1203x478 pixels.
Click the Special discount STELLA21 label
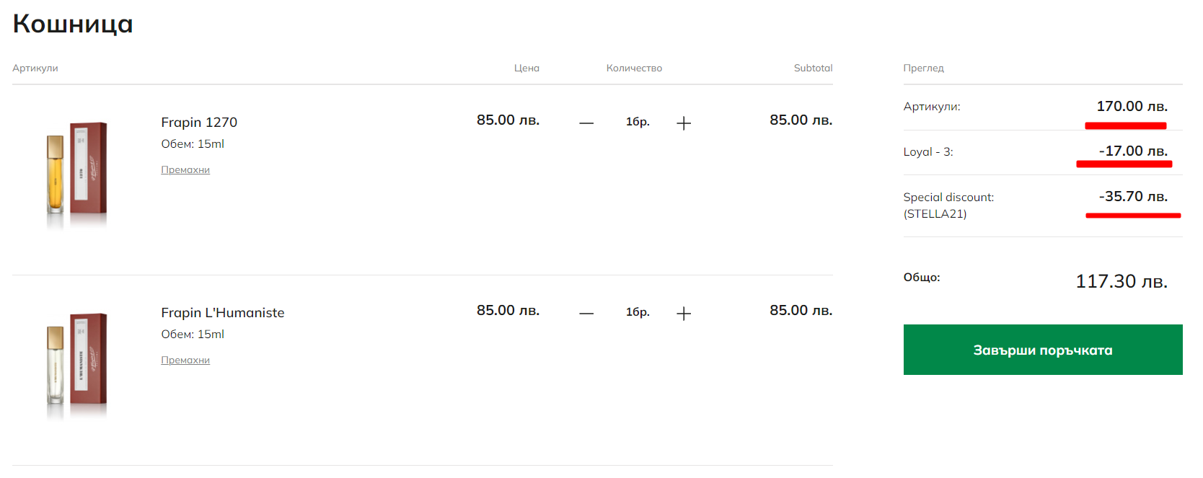click(x=948, y=205)
